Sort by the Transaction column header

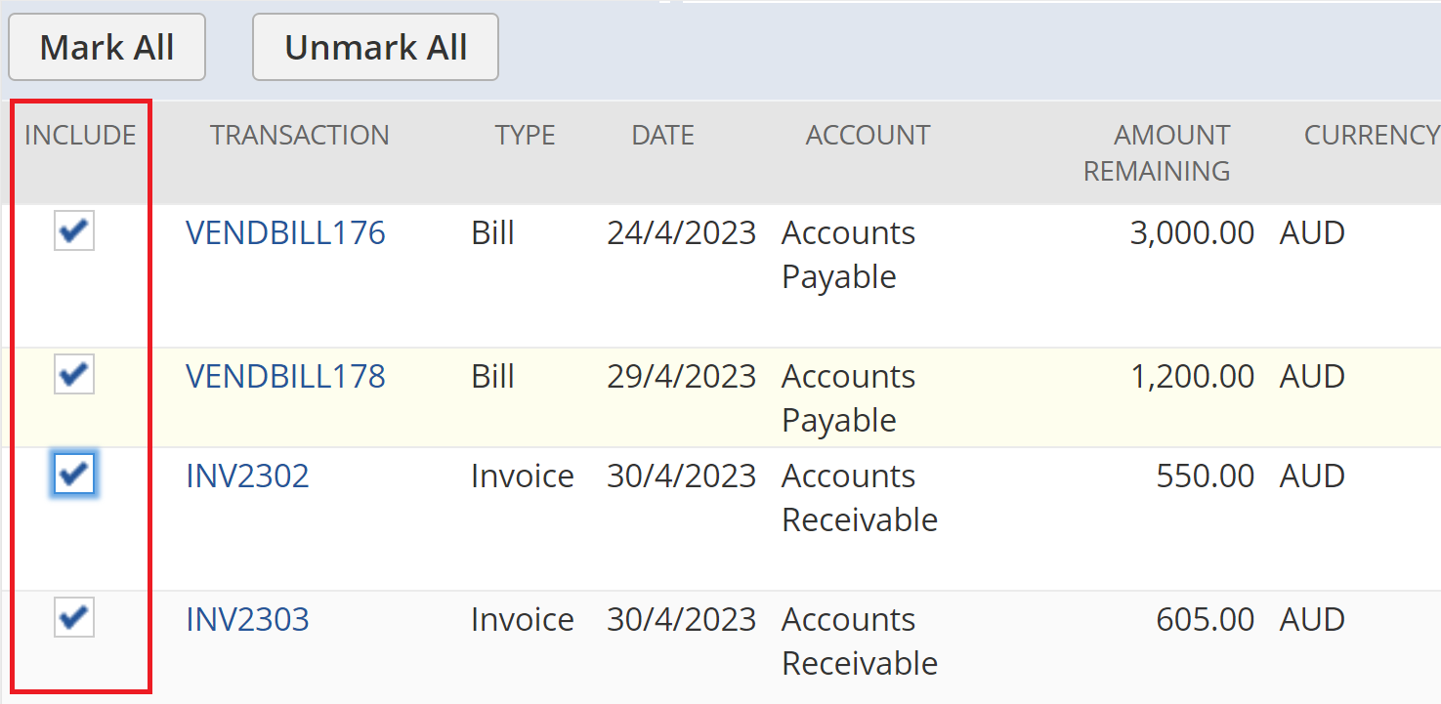click(x=299, y=135)
